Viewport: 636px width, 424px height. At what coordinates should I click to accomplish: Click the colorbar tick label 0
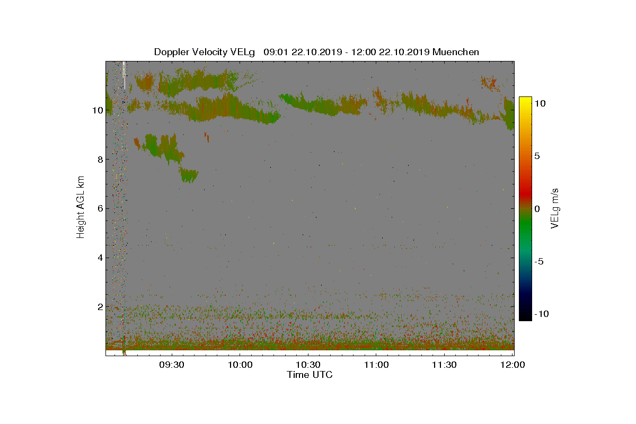(537, 208)
